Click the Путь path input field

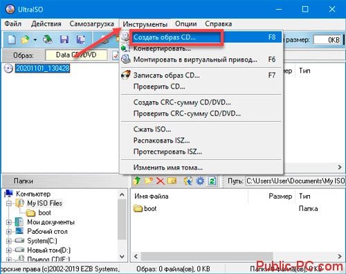[295, 181]
